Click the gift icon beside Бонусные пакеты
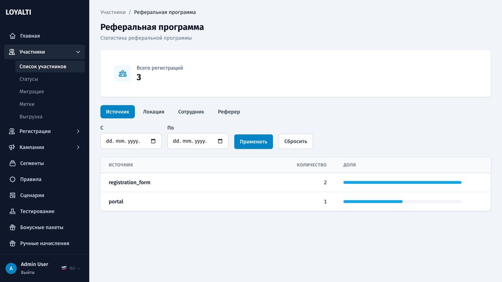Image resolution: width=502 pixels, height=282 pixels. pos(13,227)
